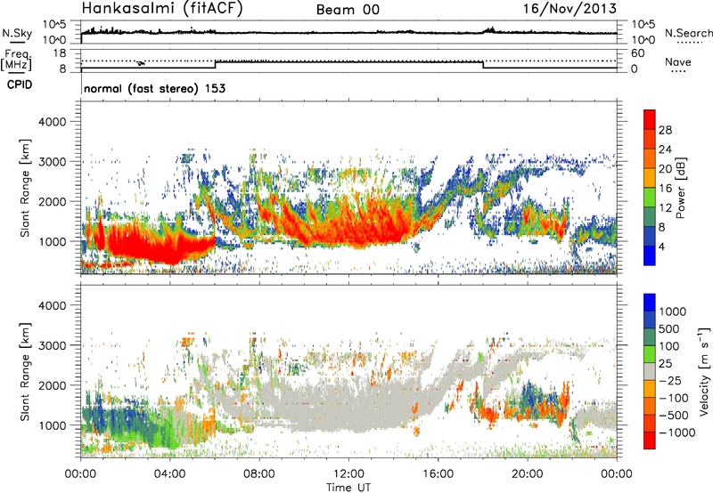The height and width of the screenshot is (493, 713).
Task: Click the 'Nave' legend label
Action: (678, 61)
